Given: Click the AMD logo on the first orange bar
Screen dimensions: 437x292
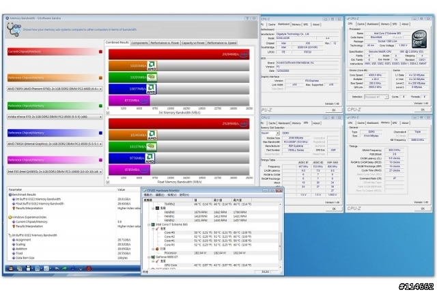Looking at the screenshot, I should (x=152, y=66).
